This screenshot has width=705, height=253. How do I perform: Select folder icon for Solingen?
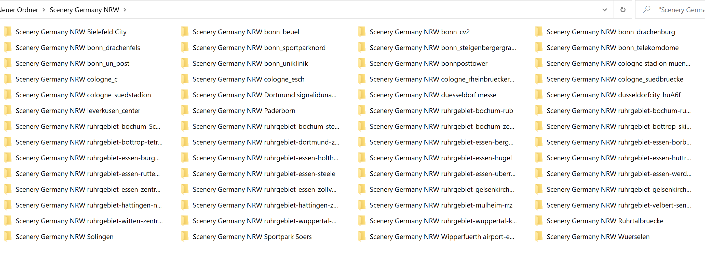8,237
